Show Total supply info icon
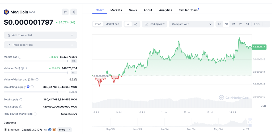The width and height of the screenshot is (272, 134). coord(21,100)
